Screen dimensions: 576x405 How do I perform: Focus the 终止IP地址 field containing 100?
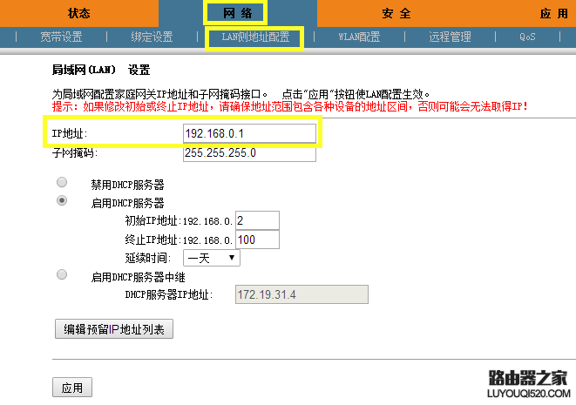tap(257, 240)
